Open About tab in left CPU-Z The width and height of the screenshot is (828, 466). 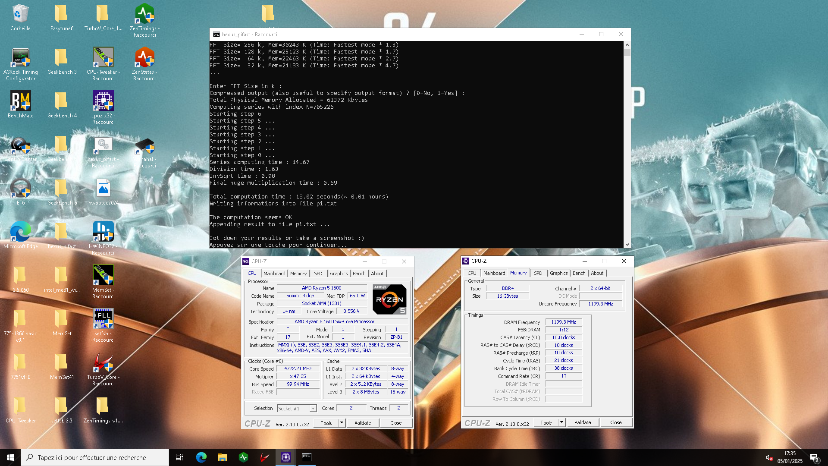377,274
